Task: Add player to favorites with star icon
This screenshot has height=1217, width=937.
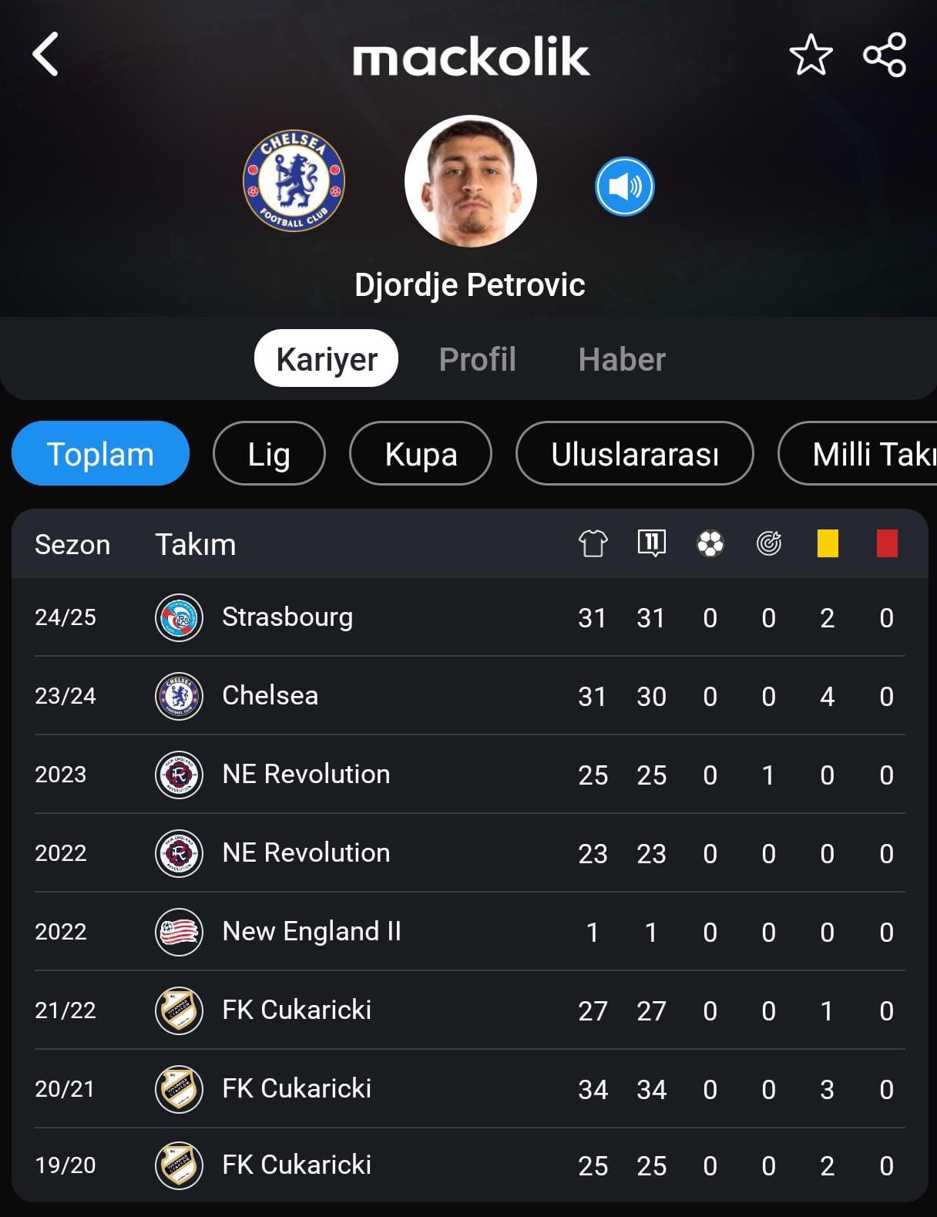Action: click(x=811, y=55)
